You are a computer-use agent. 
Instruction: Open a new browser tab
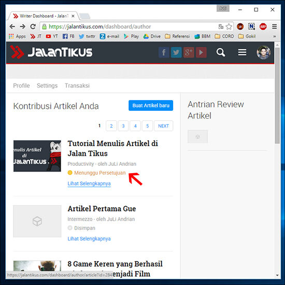85,16
